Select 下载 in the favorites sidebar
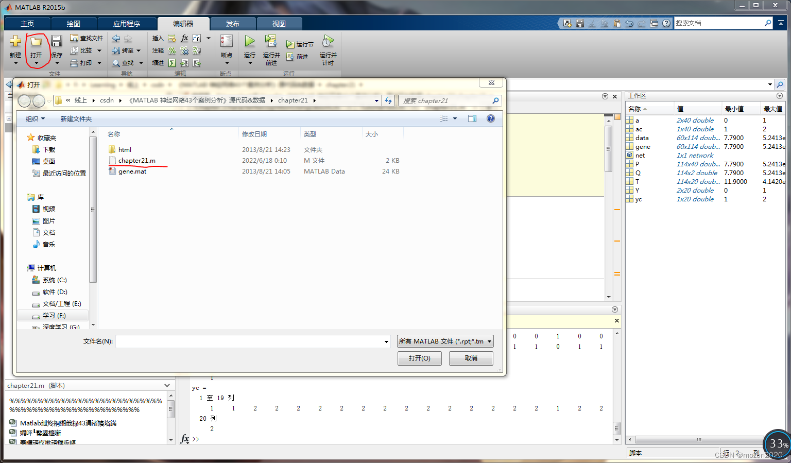791x463 pixels. coord(49,149)
